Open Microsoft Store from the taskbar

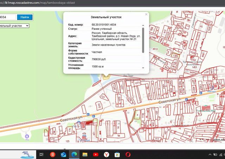click(117, 154)
